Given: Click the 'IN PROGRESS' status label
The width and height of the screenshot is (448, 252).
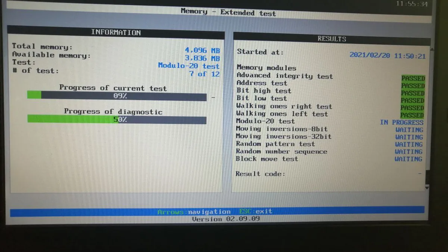Looking at the screenshot, I should pyautogui.click(x=402, y=122).
